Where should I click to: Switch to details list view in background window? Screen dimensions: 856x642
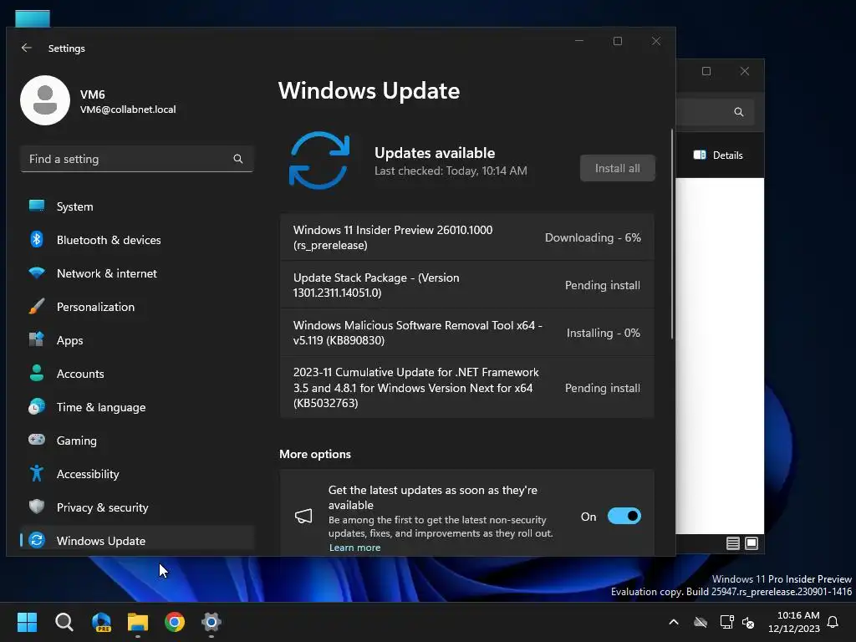[732, 543]
